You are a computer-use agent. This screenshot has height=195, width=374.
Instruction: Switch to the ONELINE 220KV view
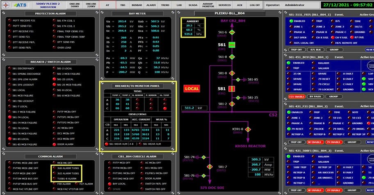point(91,5)
